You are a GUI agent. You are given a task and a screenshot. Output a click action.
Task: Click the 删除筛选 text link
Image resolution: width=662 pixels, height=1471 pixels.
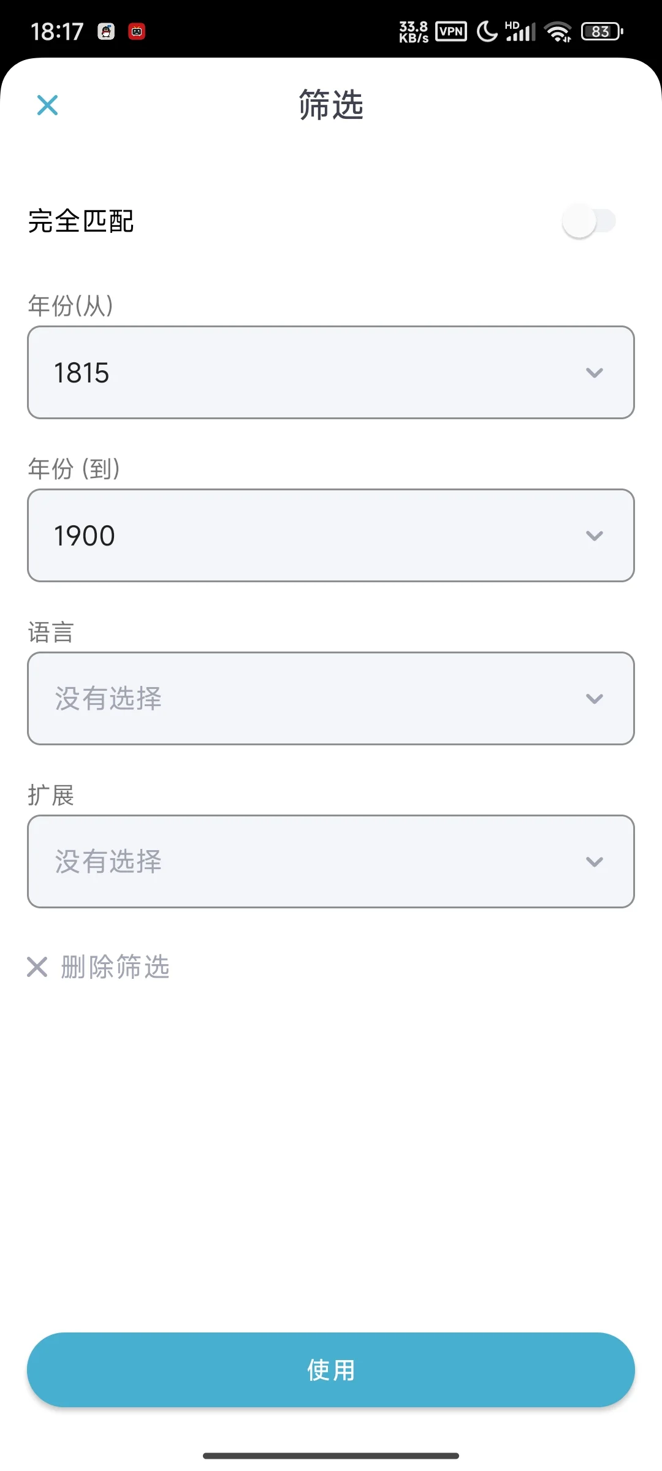(x=115, y=967)
